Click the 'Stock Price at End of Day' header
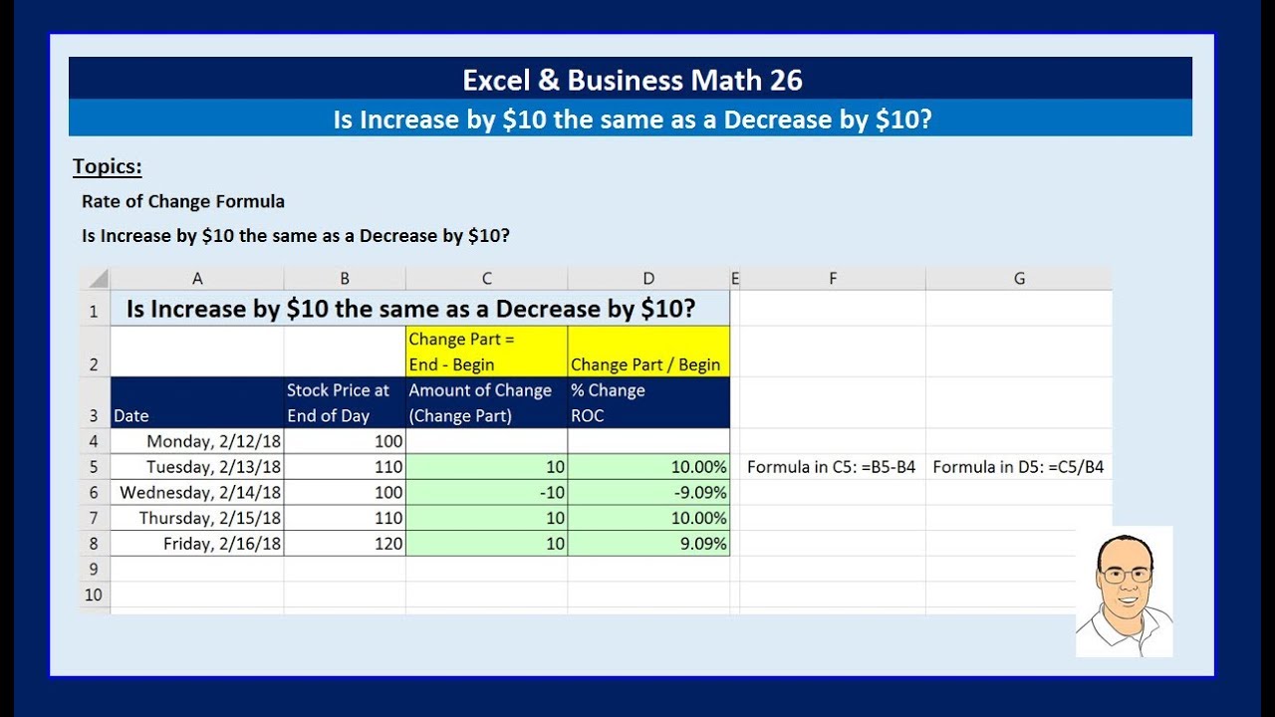 coord(345,403)
